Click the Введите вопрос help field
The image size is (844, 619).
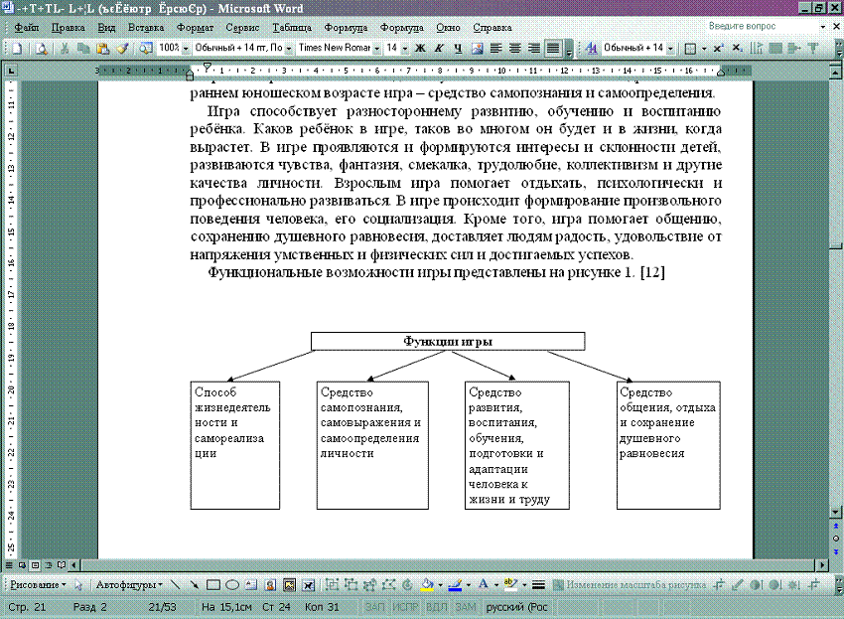[x=755, y=26]
